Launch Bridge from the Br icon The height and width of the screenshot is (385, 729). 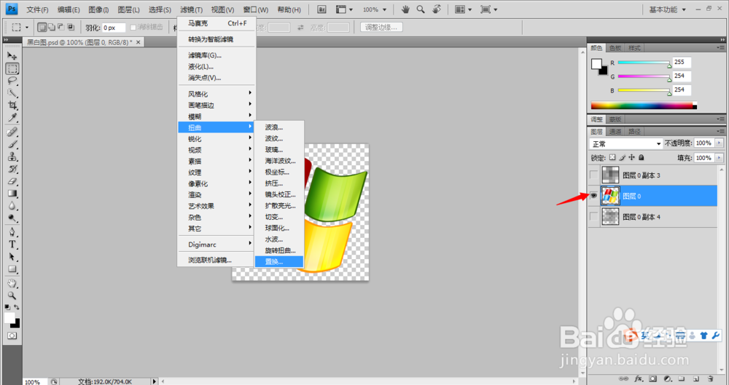tap(321, 9)
